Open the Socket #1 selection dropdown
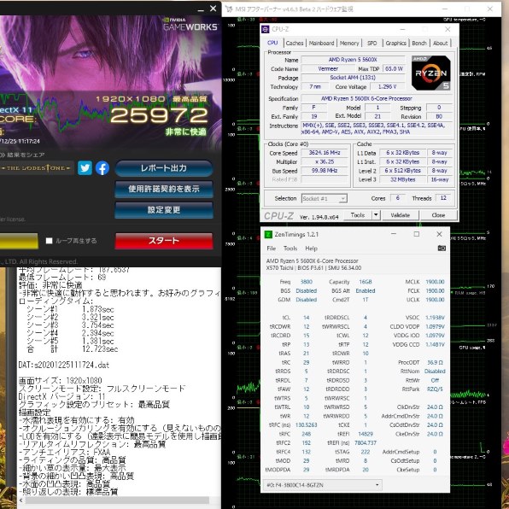Screen dimensions: 509x509 pos(324,198)
